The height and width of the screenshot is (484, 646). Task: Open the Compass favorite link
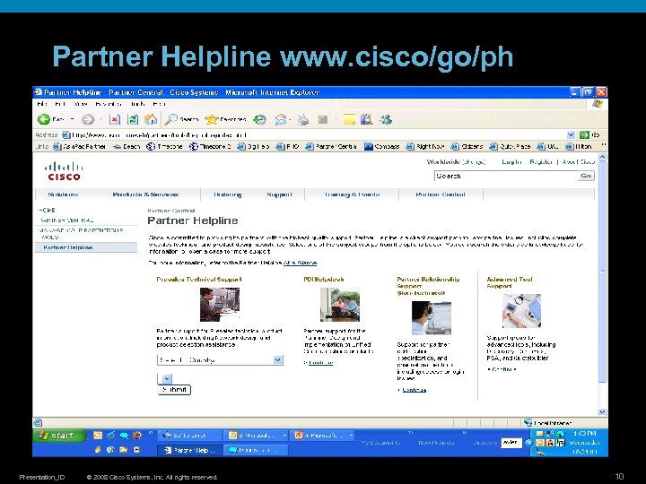click(x=382, y=146)
